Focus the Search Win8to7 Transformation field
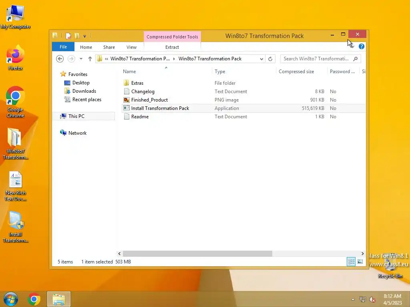410x307 pixels. coord(321,59)
